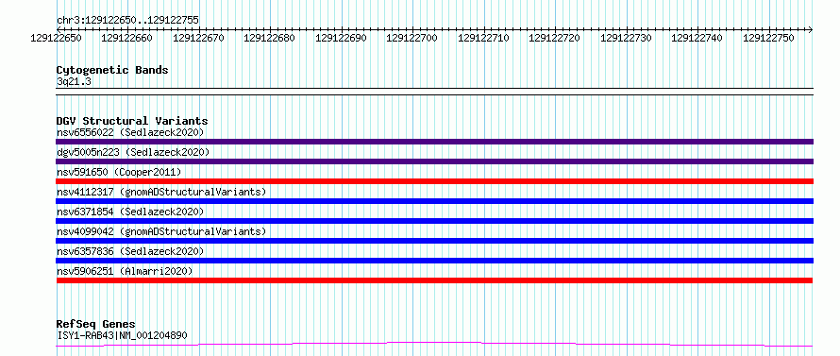This screenshot has width=840, height=356.
Task: Select the 129122730 ruler position label
Action: pyautogui.click(x=626, y=38)
